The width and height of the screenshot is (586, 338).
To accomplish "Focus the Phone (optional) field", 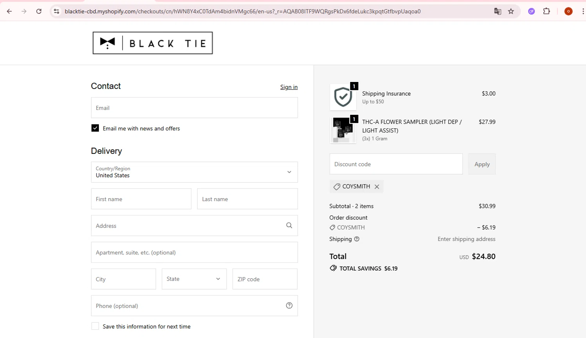I will click(x=194, y=306).
